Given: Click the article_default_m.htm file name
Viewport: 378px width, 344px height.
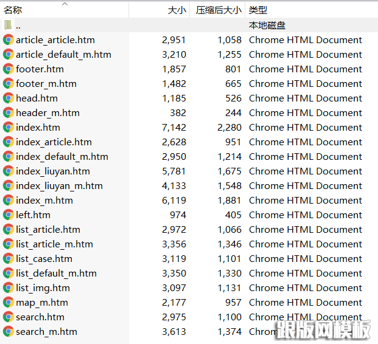Looking at the screenshot, I should 63,55.
